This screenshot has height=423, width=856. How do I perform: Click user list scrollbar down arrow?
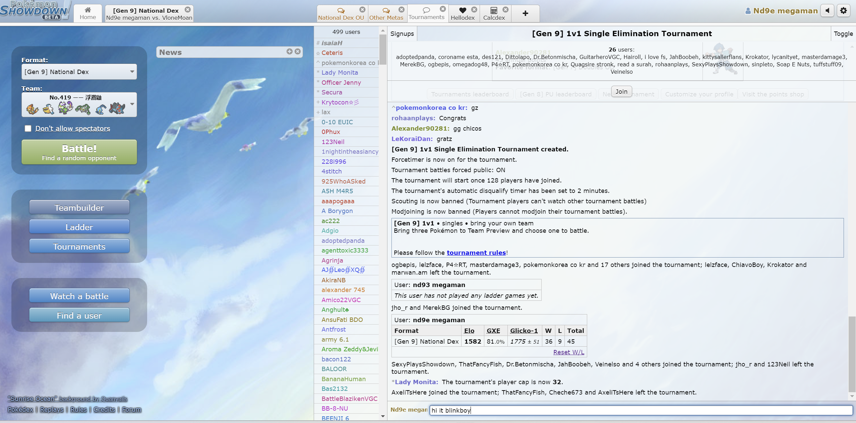point(383,416)
